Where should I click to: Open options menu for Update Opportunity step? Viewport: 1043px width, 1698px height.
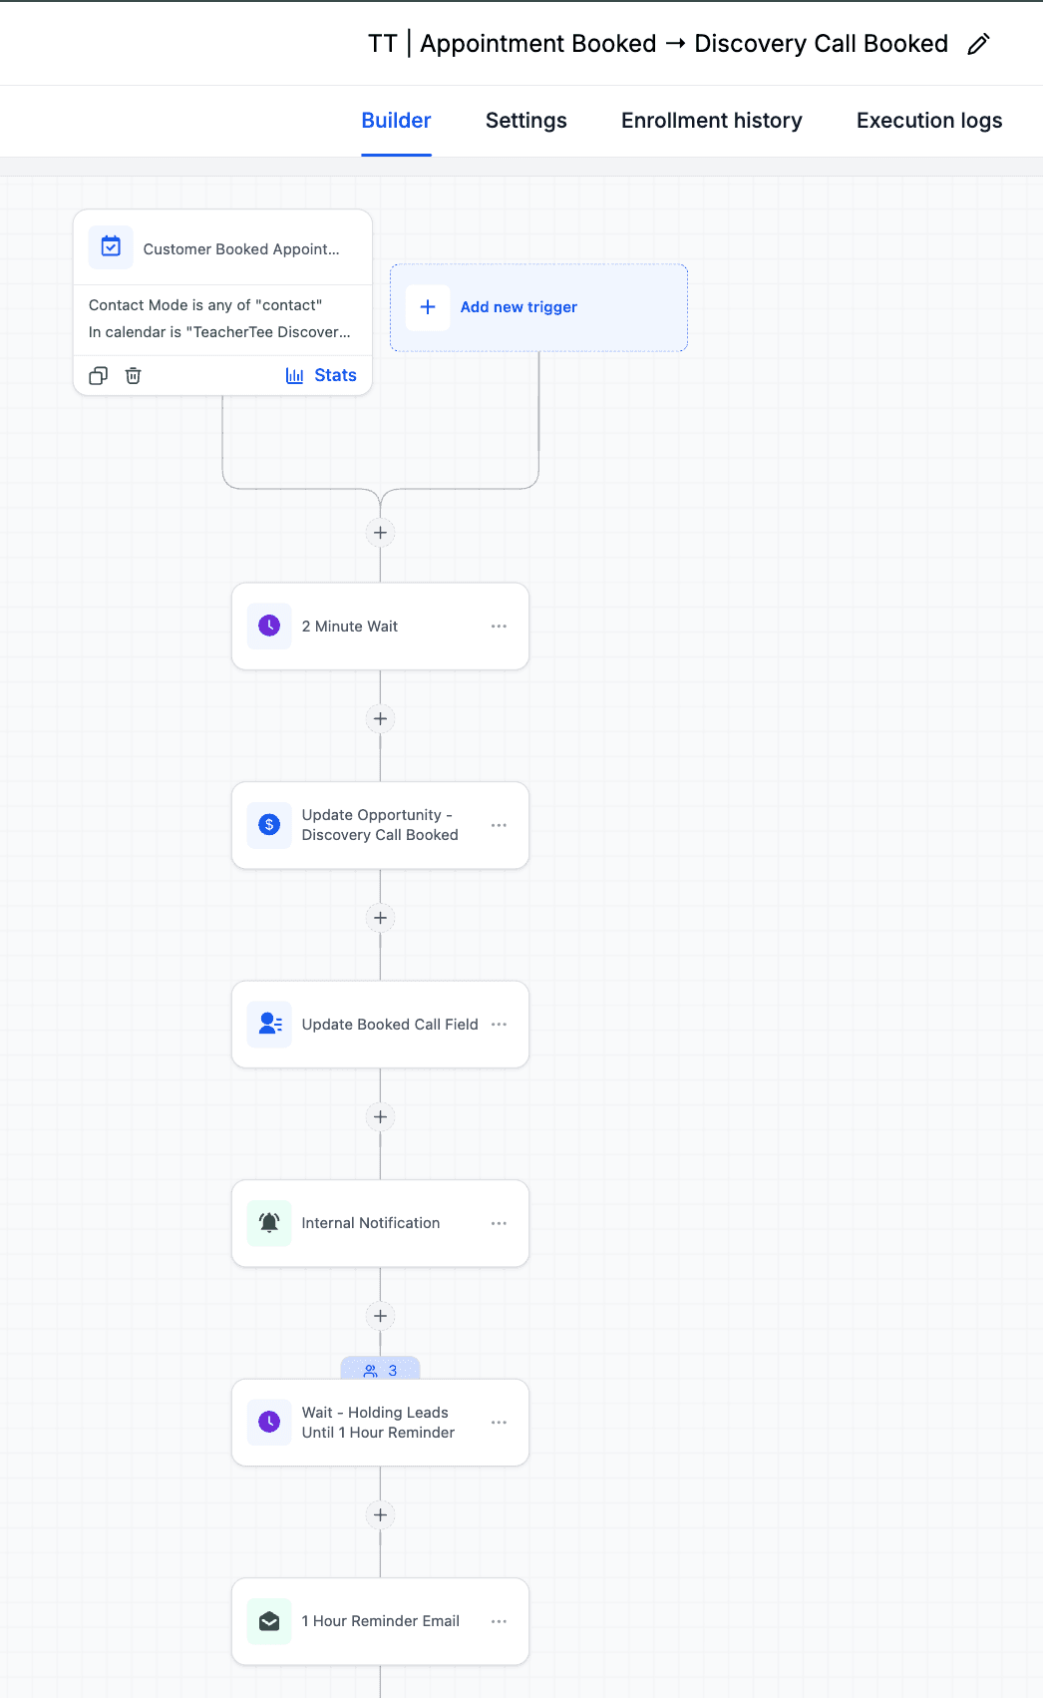[499, 825]
